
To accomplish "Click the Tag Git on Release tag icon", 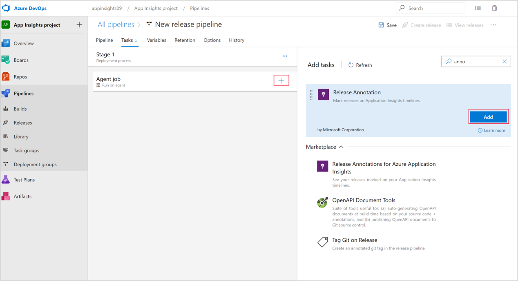I will (x=323, y=242).
